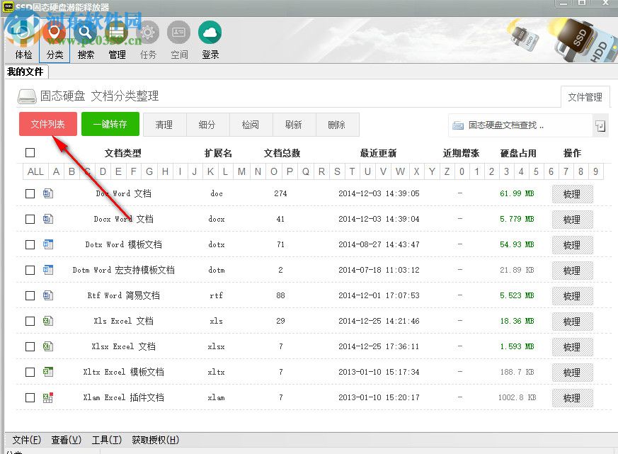
Task: Select the 分类 category icon
Action: tap(55, 40)
